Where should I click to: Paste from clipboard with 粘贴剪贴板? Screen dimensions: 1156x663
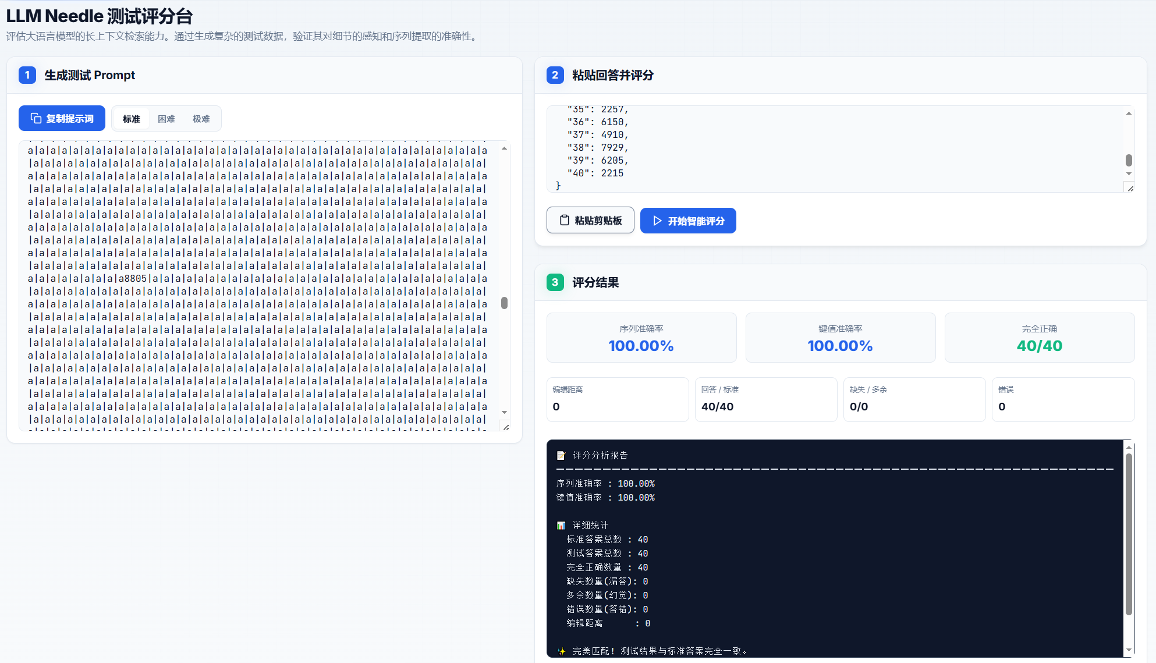[590, 220]
